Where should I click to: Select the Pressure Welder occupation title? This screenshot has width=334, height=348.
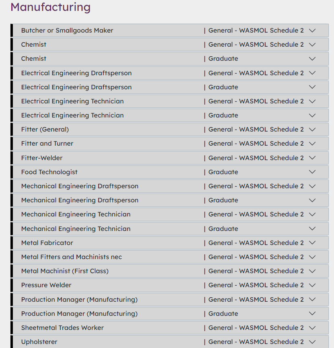[46, 285]
